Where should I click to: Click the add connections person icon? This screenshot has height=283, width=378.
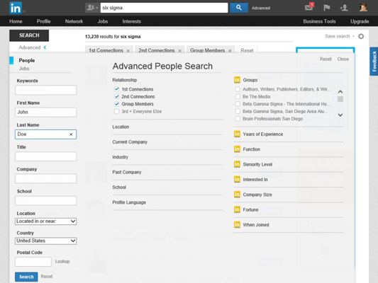344,8
